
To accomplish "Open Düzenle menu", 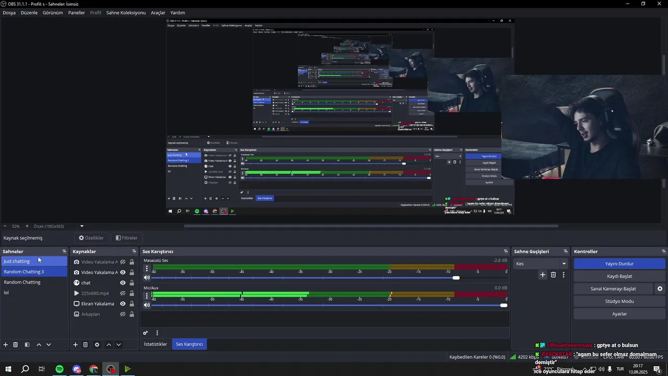I will point(29,13).
